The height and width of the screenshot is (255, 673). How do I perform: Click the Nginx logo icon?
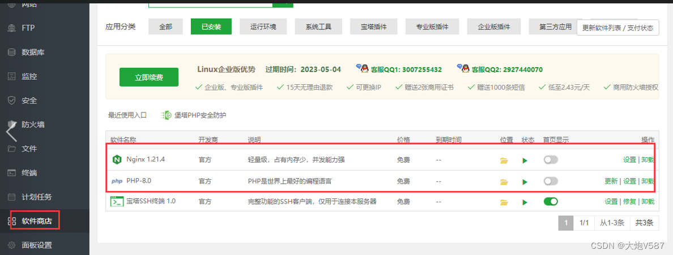pos(116,160)
